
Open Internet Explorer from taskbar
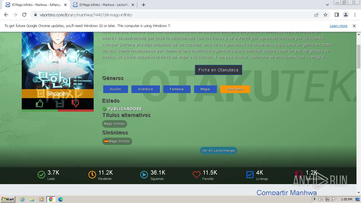(x=23, y=199)
